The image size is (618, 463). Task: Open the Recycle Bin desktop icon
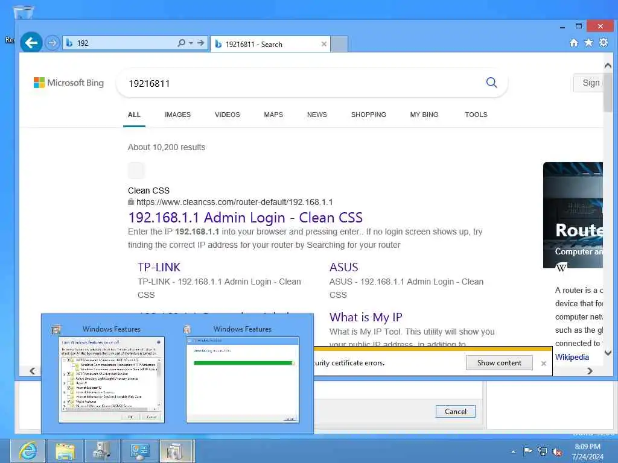[24, 13]
